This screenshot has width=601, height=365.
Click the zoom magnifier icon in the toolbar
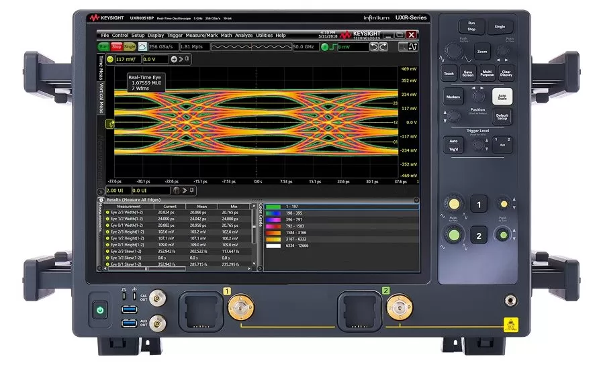point(403,47)
